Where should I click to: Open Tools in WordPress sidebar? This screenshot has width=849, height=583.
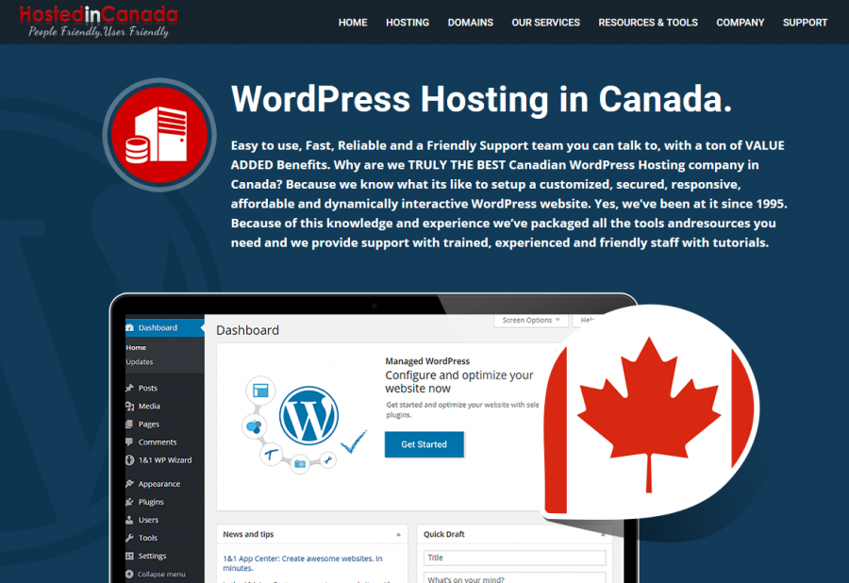pos(147,538)
